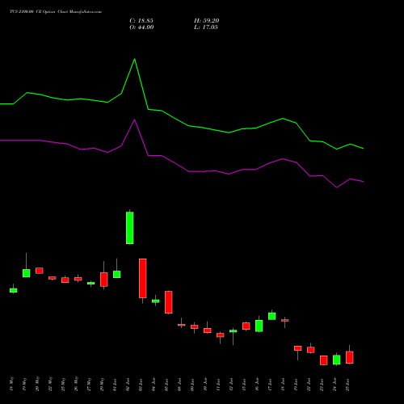Click the green candle for 24 Jun

point(337,360)
